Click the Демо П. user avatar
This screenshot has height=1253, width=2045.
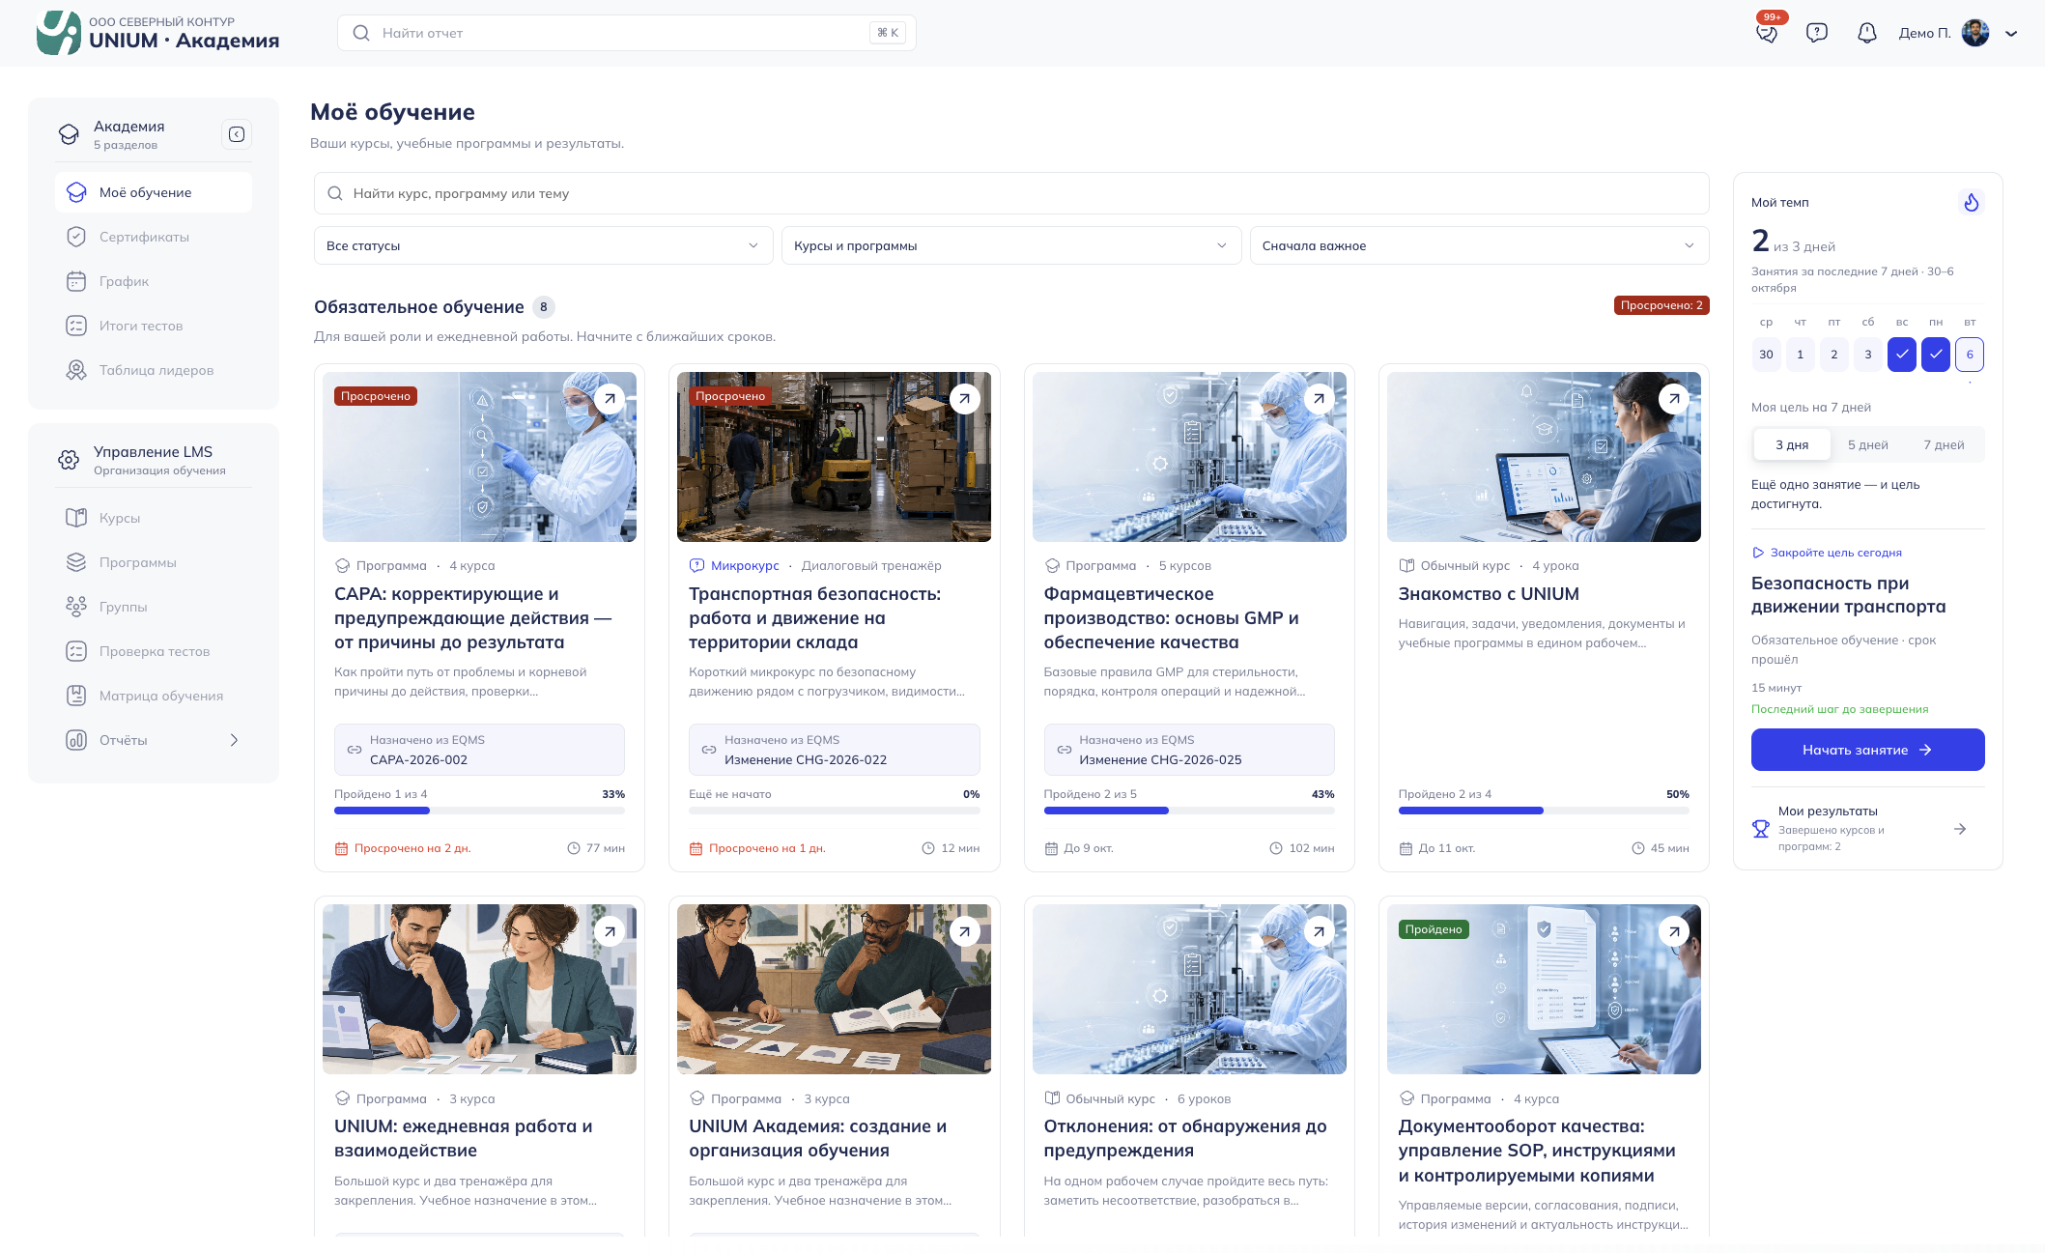click(1975, 33)
